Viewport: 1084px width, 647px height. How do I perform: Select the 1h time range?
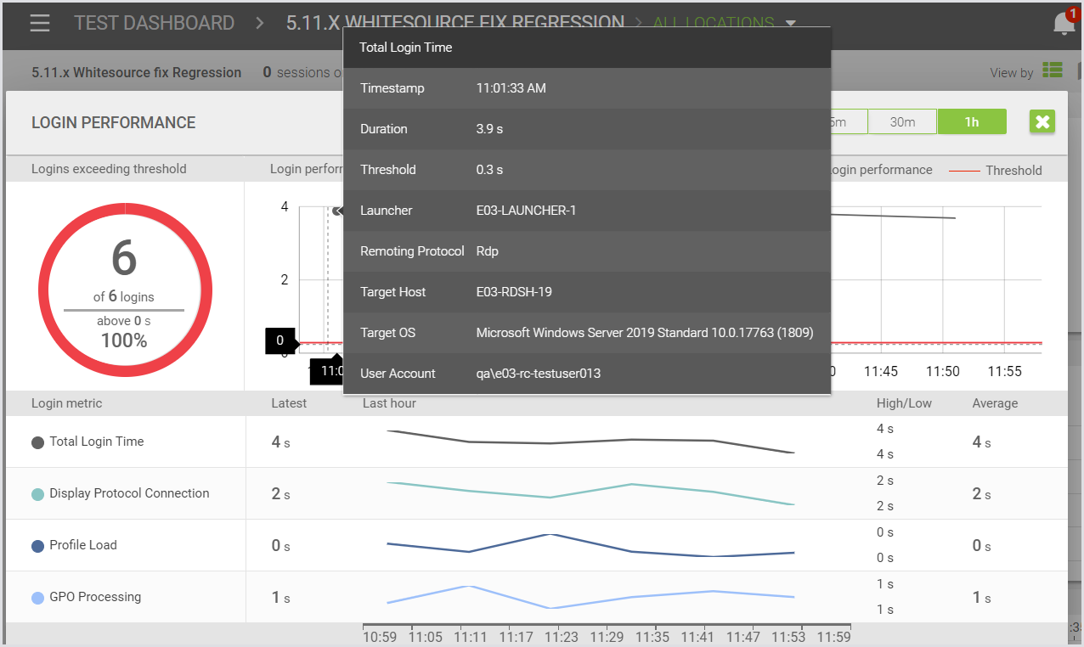[971, 122]
